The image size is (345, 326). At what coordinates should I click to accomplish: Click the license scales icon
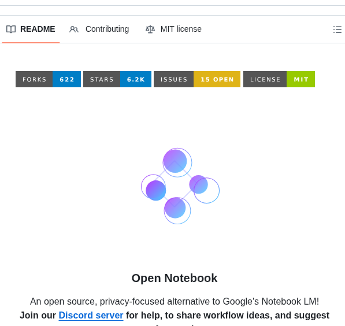(150, 29)
